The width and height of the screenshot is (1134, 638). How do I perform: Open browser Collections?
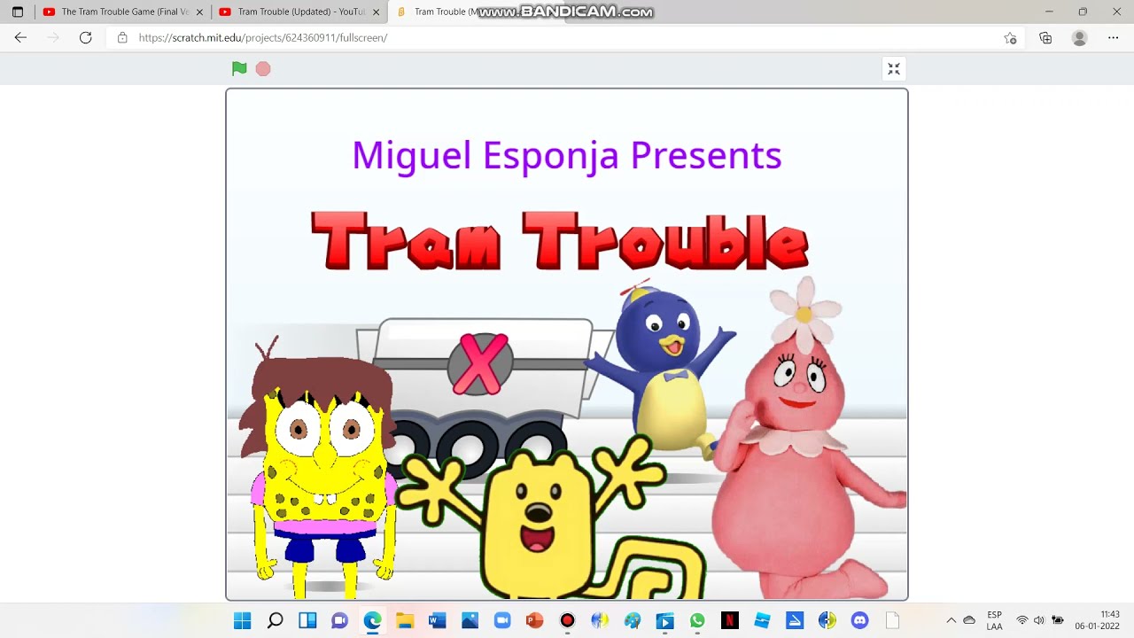click(x=1045, y=38)
